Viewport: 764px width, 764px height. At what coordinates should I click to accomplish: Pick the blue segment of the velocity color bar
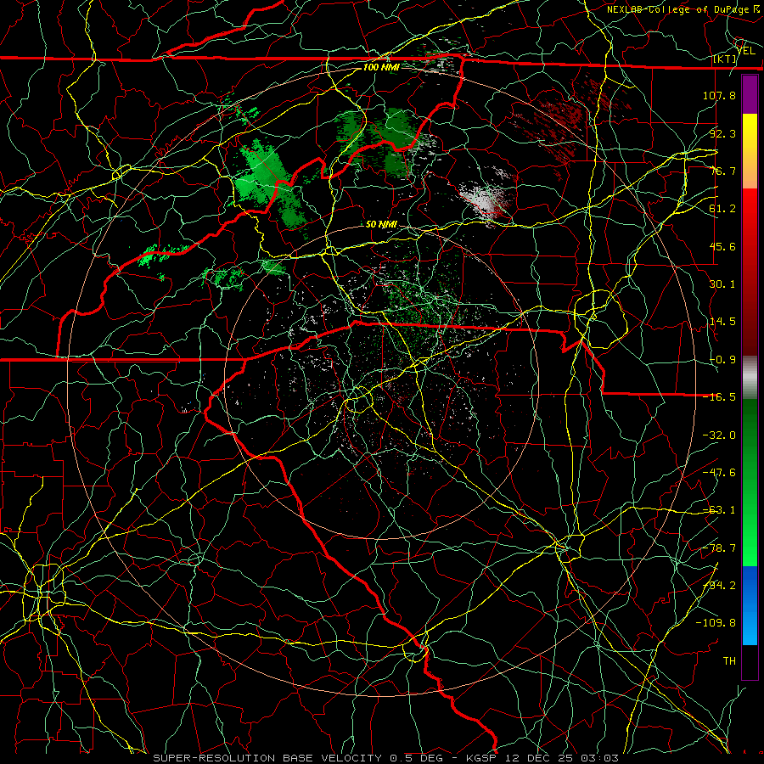tap(750, 605)
